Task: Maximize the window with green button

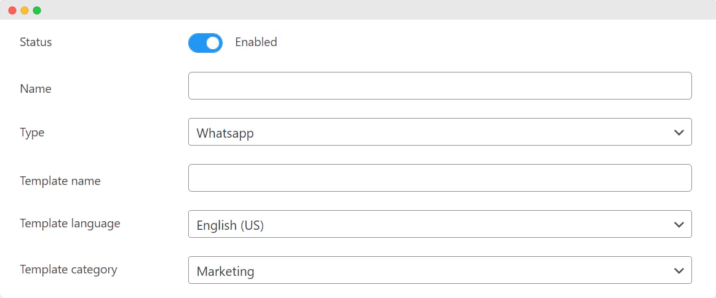Action: (x=37, y=10)
